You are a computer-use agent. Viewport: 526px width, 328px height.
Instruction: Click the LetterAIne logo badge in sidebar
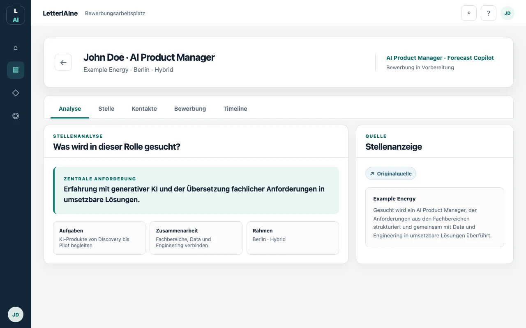pyautogui.click(x=16, y=15)
